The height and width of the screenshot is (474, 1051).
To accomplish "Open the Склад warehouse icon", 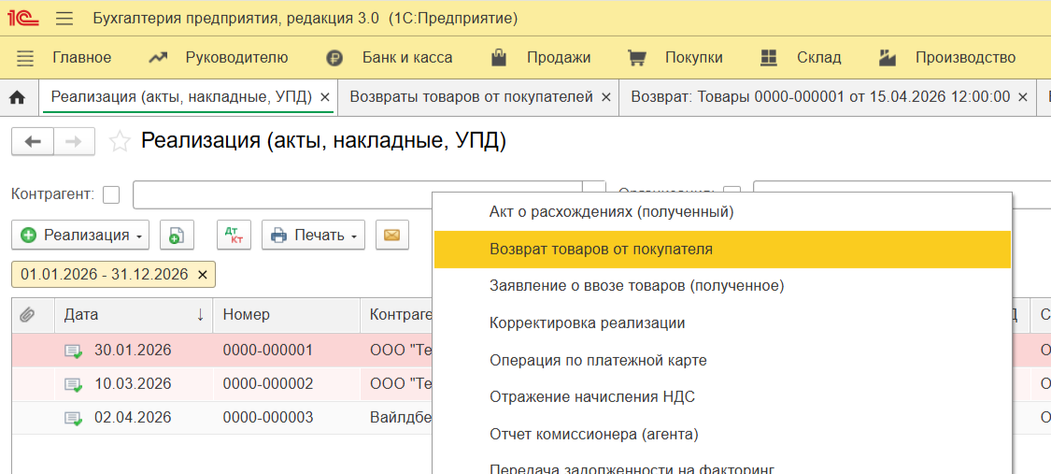I will pyautogui.click(x=769, y=58).
